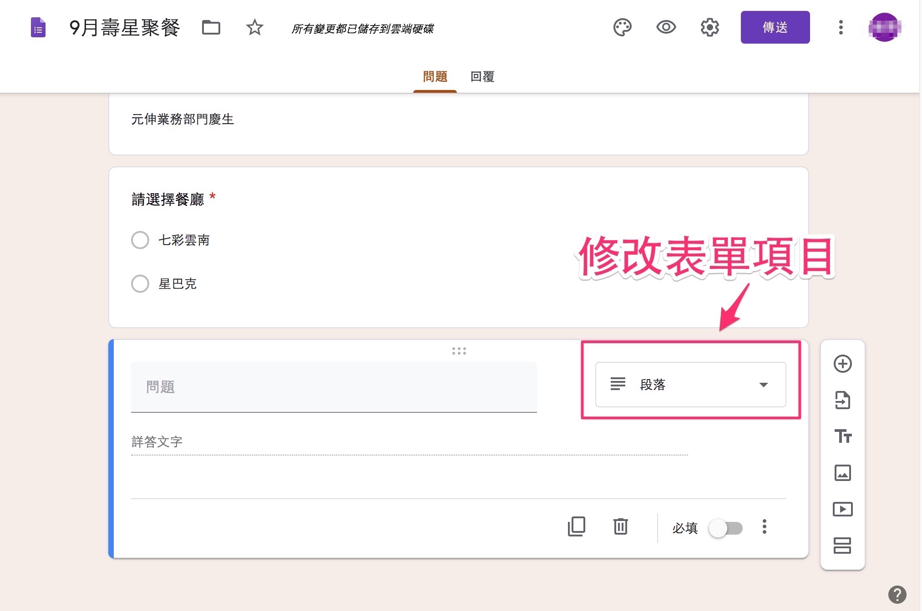Add a video from side toolbar

pyautogui.click(x=842, y=509)
